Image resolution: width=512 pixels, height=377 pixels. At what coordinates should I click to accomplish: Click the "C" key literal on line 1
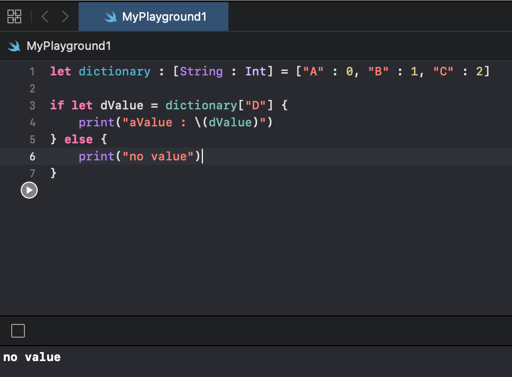coord(443,72)
